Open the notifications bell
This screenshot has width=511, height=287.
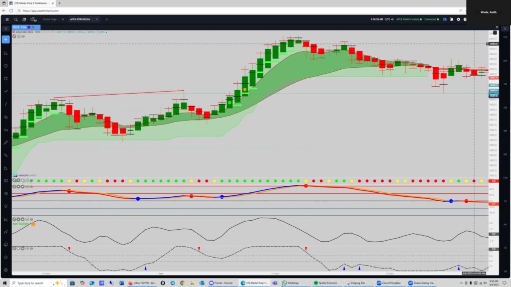point(452,19)
